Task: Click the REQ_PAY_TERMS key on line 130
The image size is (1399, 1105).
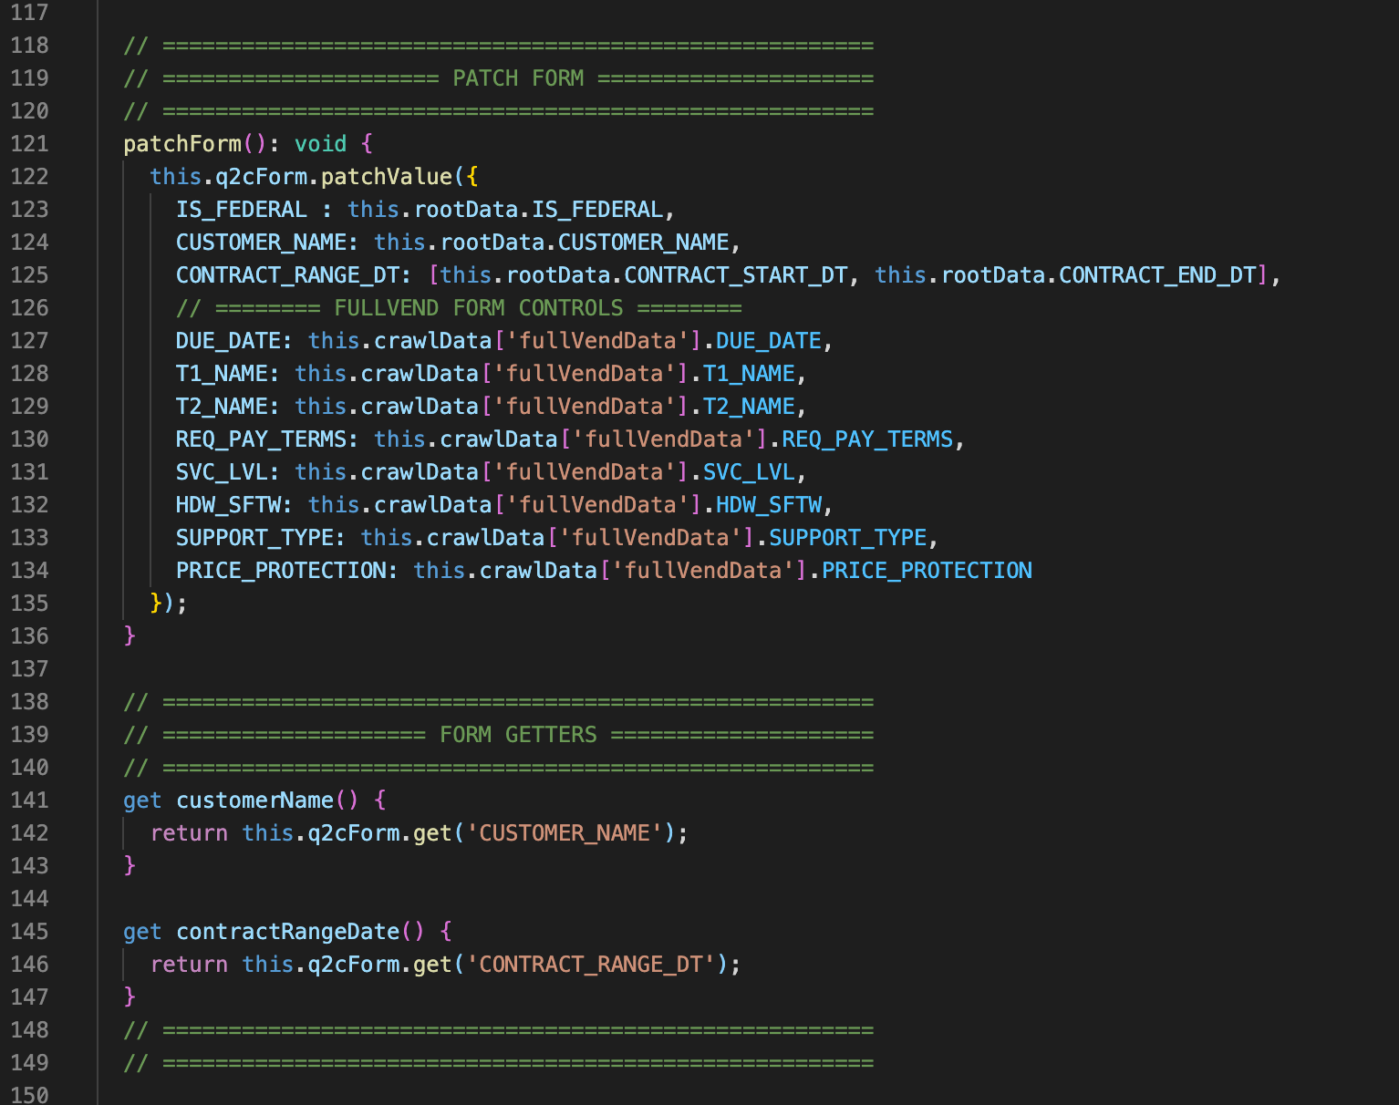Action: coord(261,439)
